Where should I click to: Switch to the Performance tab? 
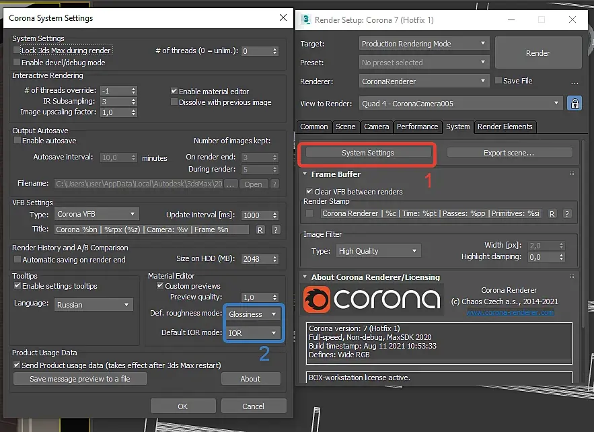pyautogui.click(x=418, y=127)
